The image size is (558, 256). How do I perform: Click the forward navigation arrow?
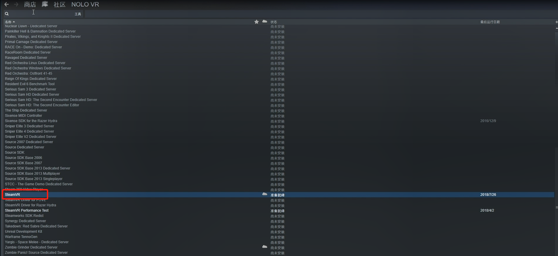17,4
